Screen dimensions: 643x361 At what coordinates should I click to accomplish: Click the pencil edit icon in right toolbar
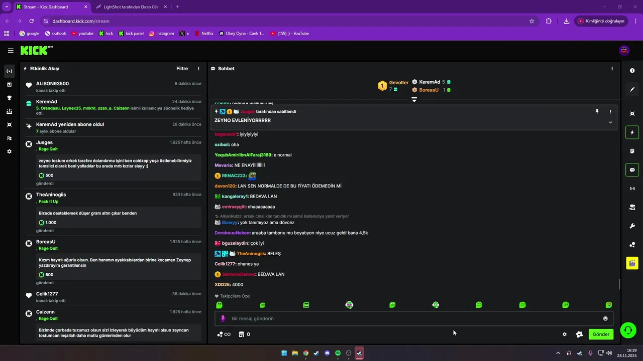632,89
